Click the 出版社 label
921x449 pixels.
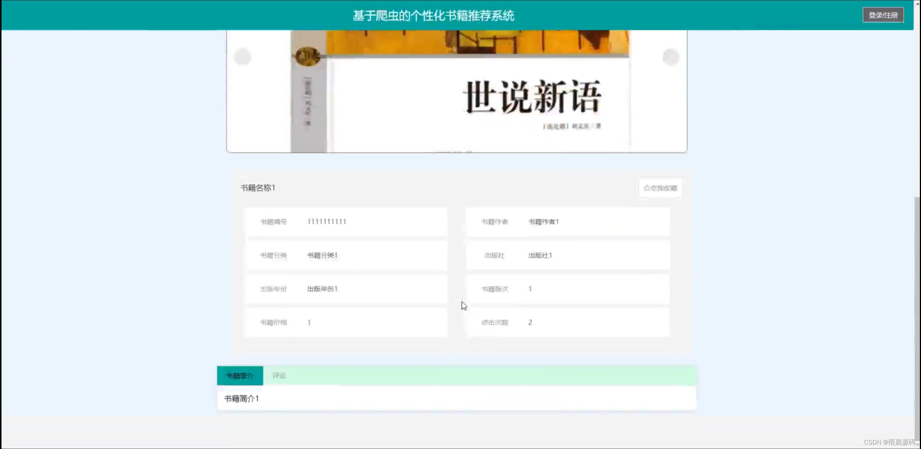pos(495,255)
